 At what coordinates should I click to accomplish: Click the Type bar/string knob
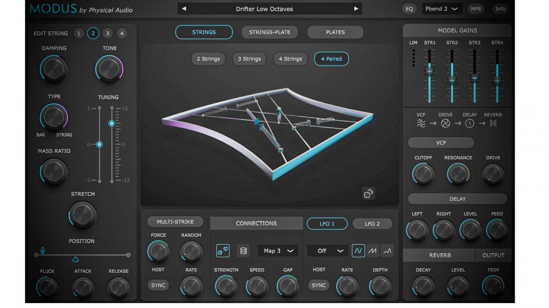(x=54, y=117)
